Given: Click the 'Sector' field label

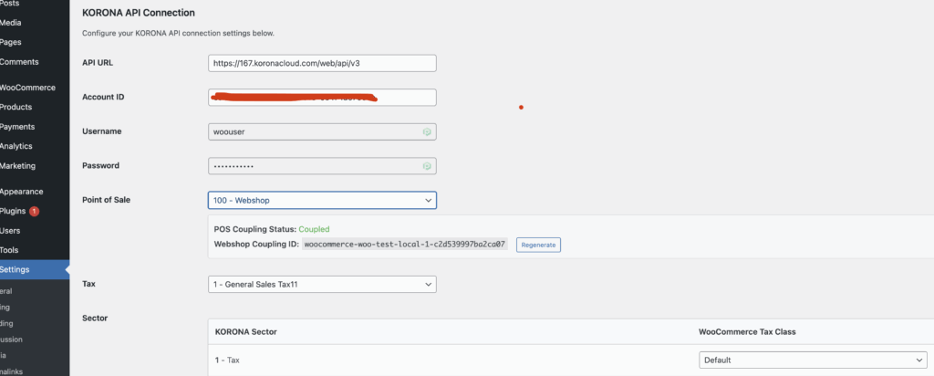Looking at the screenshot, I should [x=95, y=319].
